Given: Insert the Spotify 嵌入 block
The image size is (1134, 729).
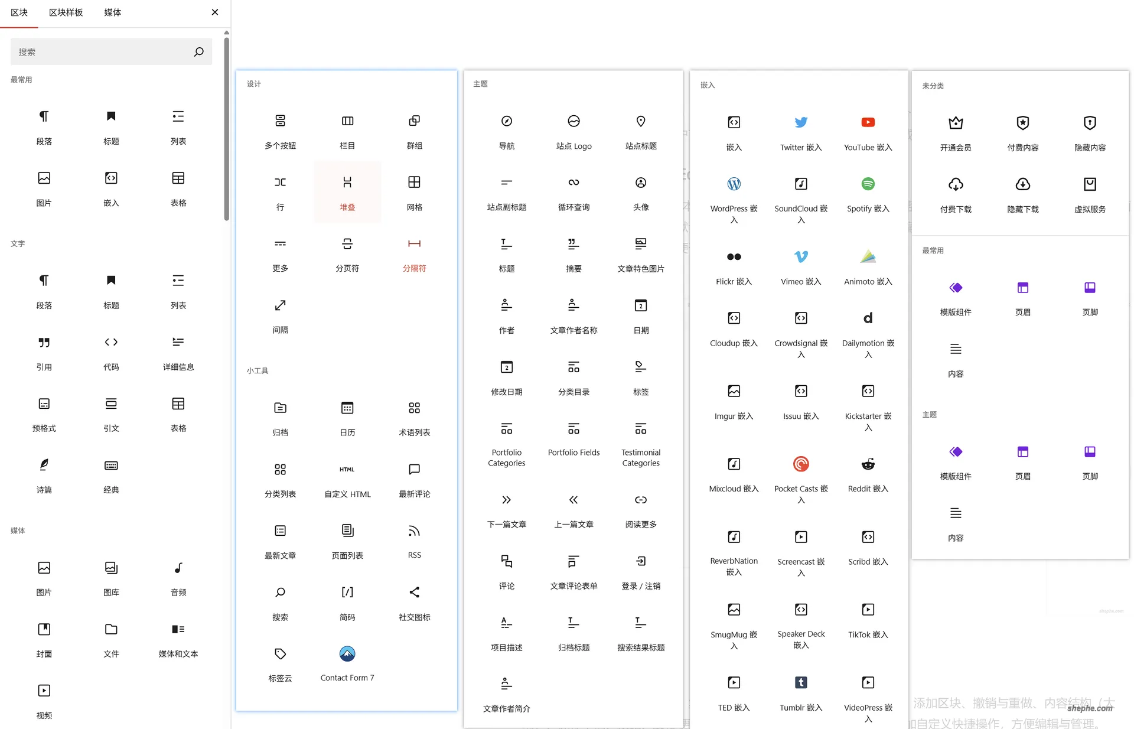Looking at the screenshot, I should click(x=868, y=184).
